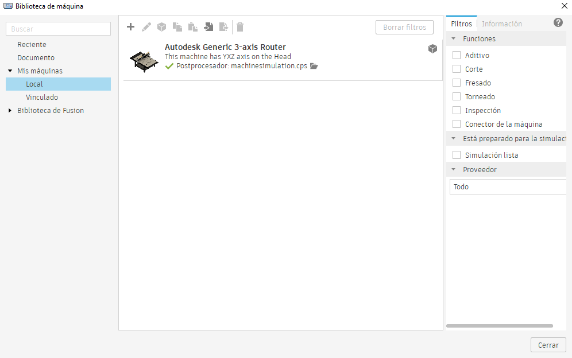Screen dimensions: 572x358
Task: Click the Postprocesador: machinesimulation.cps text
Action: tap(242, 66)
